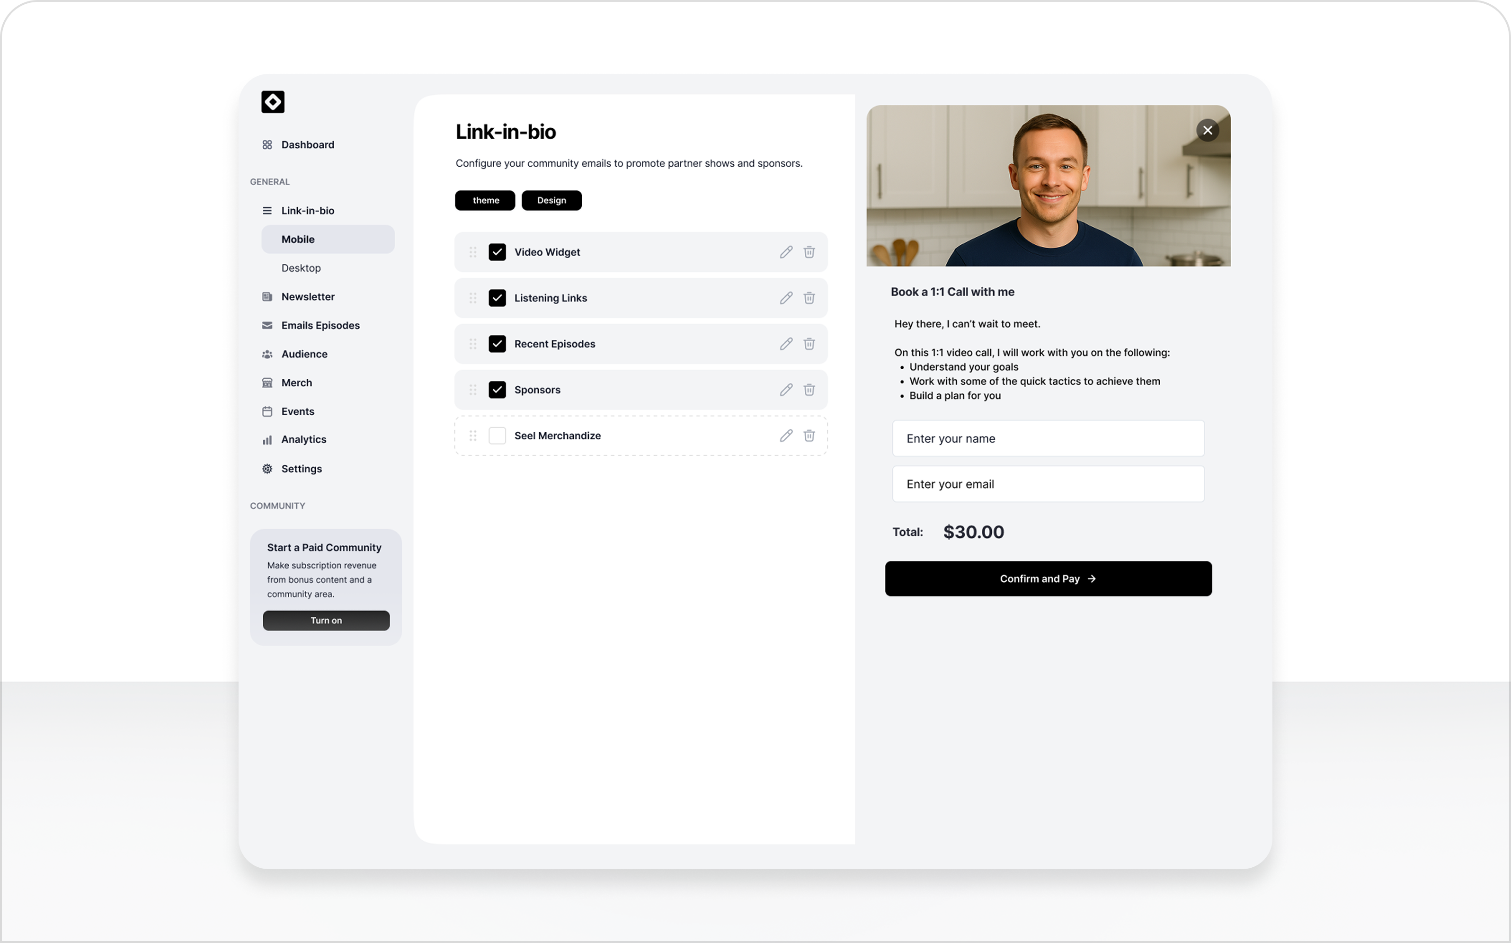This screenshot has width=1511, height=943.
Task: Grab the Recent Episodes drag handle
Action: tap(473, 344)
